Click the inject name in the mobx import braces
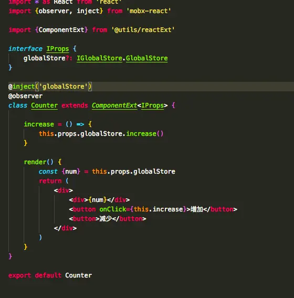Screen dimensions: 294x298 tap(88, 11)
